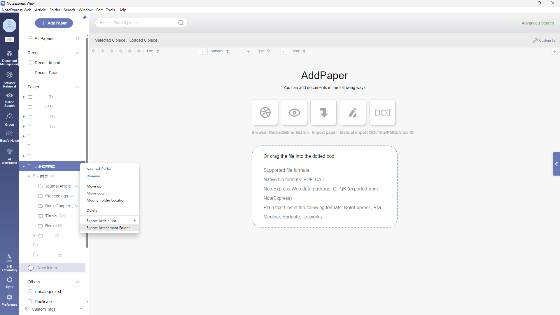Open Browser Retrieval in the left sidebar
The image size is (560, 315).
(x=9, y=79)
